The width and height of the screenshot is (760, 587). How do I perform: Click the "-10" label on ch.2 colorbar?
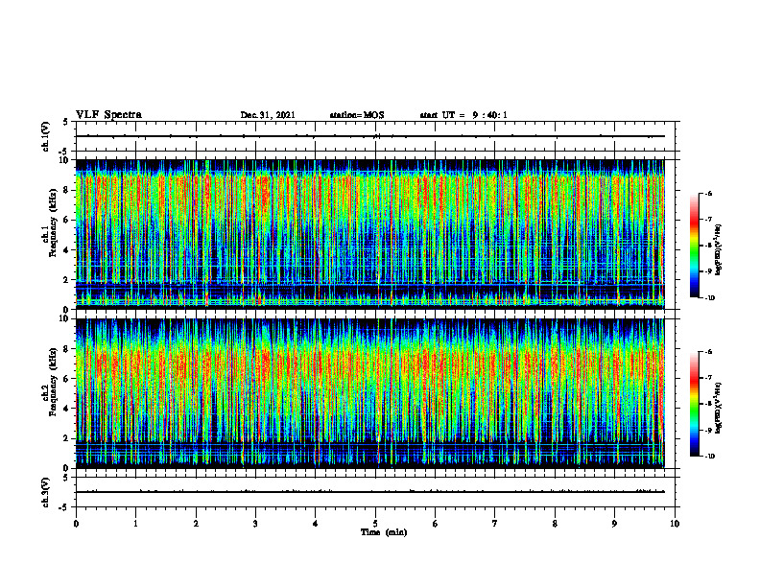coord(709,457)
